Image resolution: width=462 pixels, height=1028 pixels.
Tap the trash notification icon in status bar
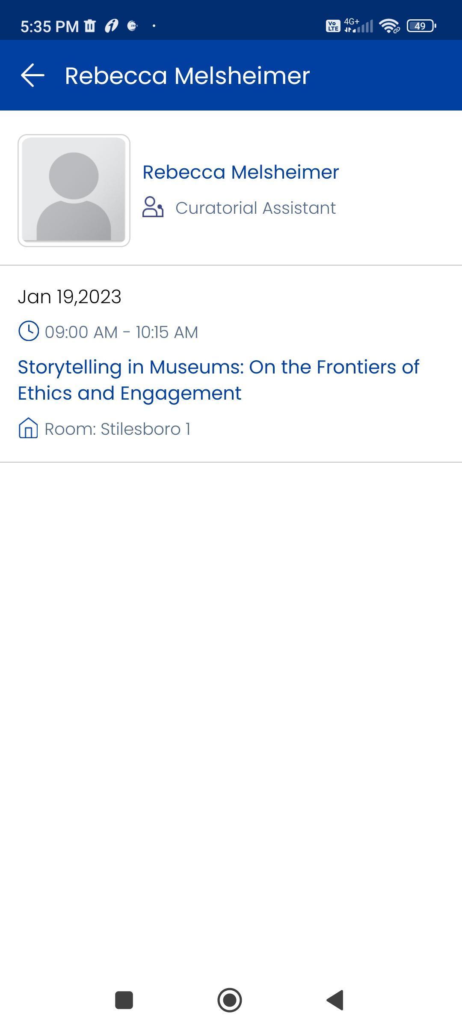coord(90,26)
